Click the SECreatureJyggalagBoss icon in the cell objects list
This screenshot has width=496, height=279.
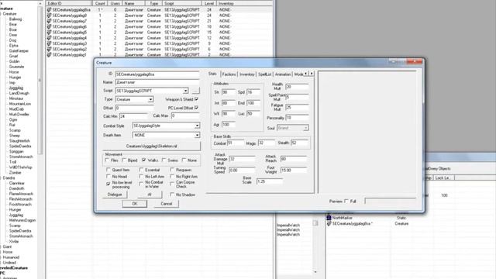pos(329,224)
